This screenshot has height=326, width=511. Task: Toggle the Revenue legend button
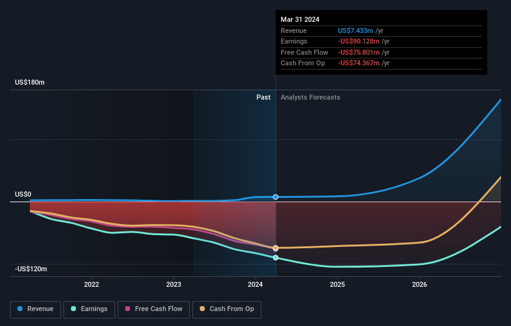point(35,309)
